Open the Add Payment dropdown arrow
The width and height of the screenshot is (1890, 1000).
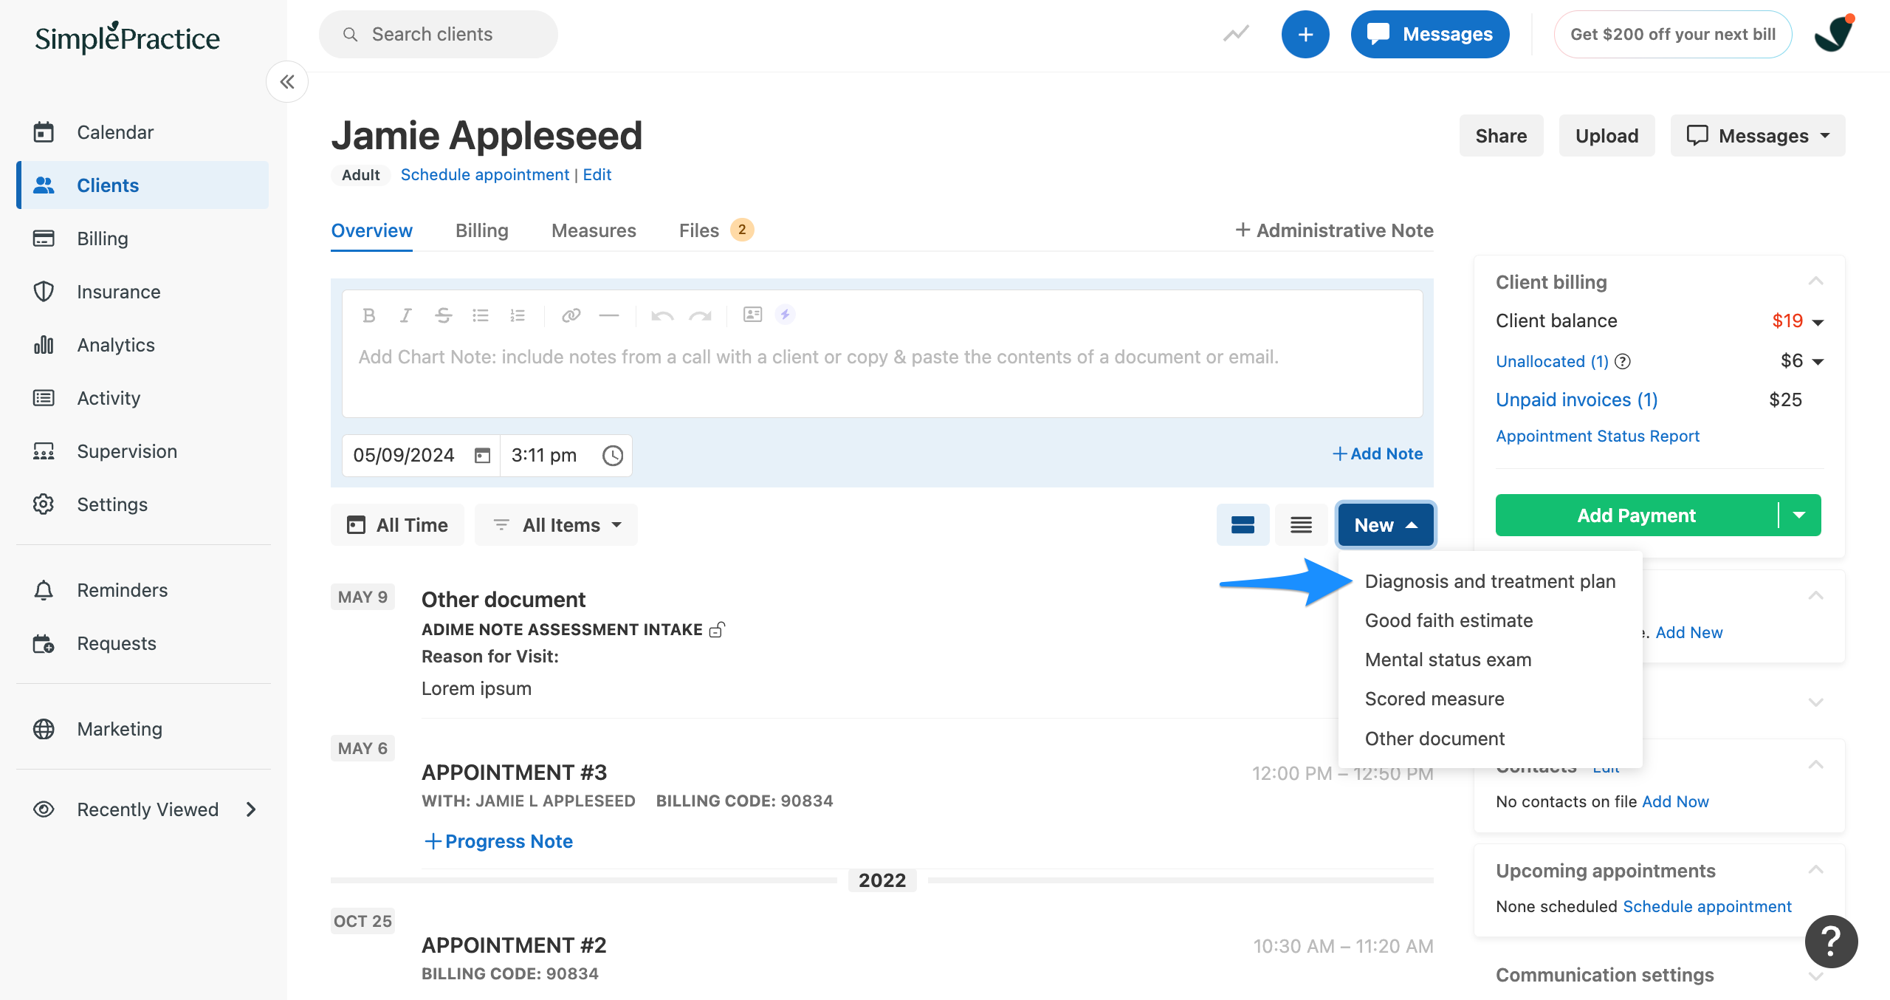click(x=1799, y=516)
